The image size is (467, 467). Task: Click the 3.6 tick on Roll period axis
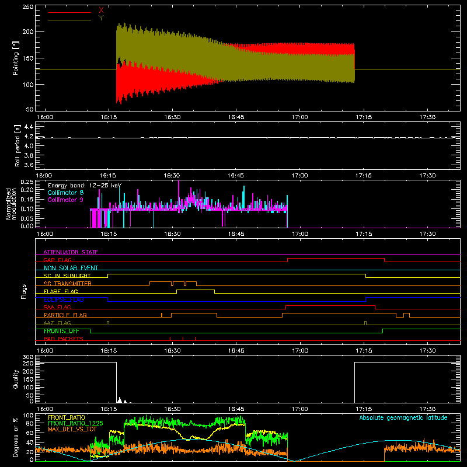click(x=28, y=165)
